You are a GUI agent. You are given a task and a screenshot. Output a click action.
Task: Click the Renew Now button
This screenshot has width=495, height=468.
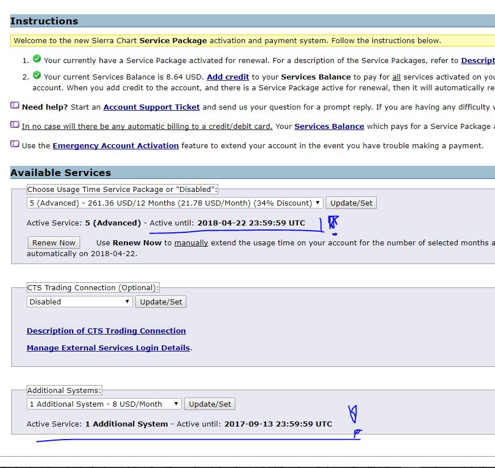53,243
